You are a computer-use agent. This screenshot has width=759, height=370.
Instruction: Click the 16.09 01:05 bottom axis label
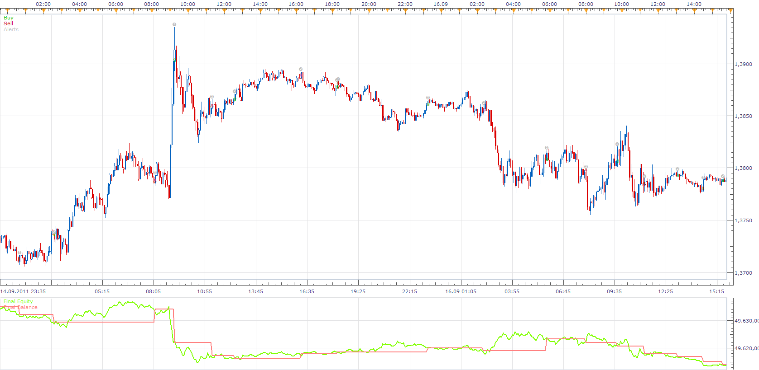pyautogui.click(x=461, y=291)
